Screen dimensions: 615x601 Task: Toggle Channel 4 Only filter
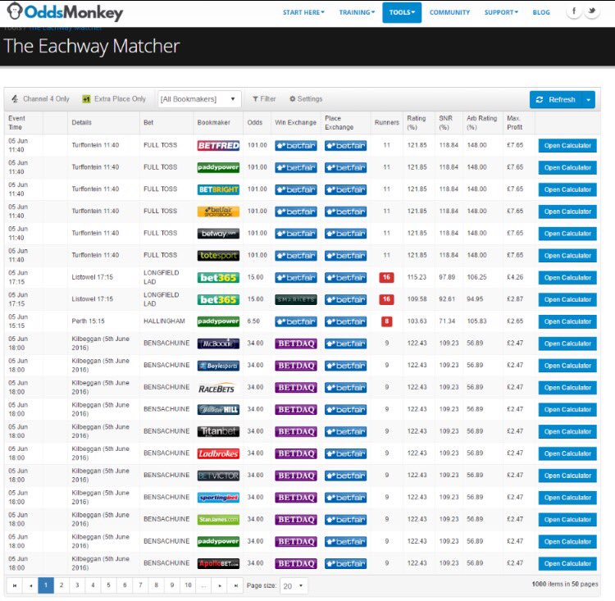coord(40,99)
